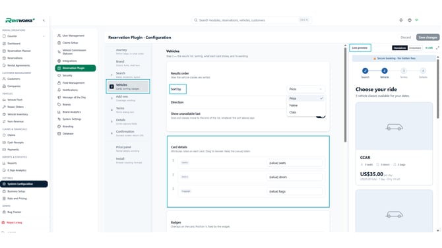The image size is (442, 248).
Task: Choose Price in the sort dropdown list
Action: pyautogui.click(x=306, y=98)
